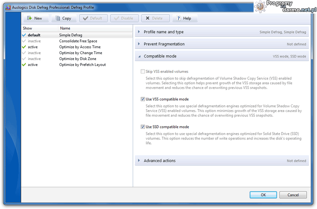Screen dimensions: 317x209
Task: Toggle the active checkmark for Optimize by Access Time
Action: coord(24,47)
